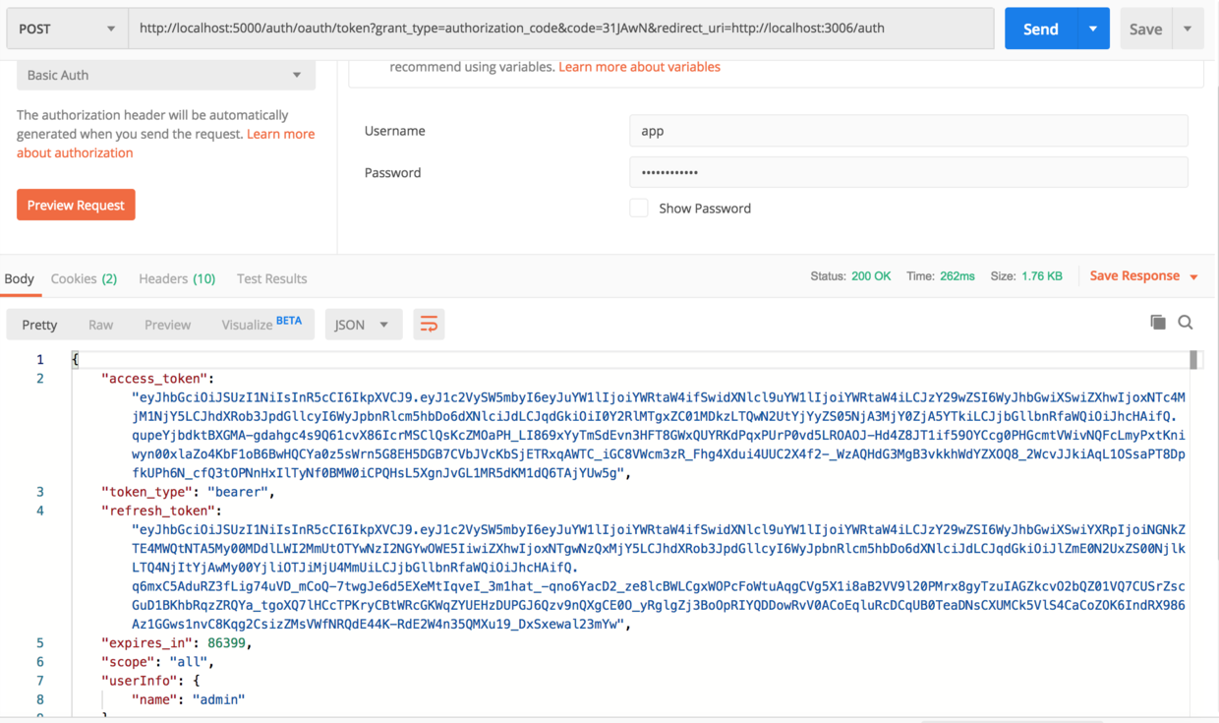This screenshot has height=723, width=1219.
Task: Open the Send button dropdown arrow
Action: (x=1091, y=28)
